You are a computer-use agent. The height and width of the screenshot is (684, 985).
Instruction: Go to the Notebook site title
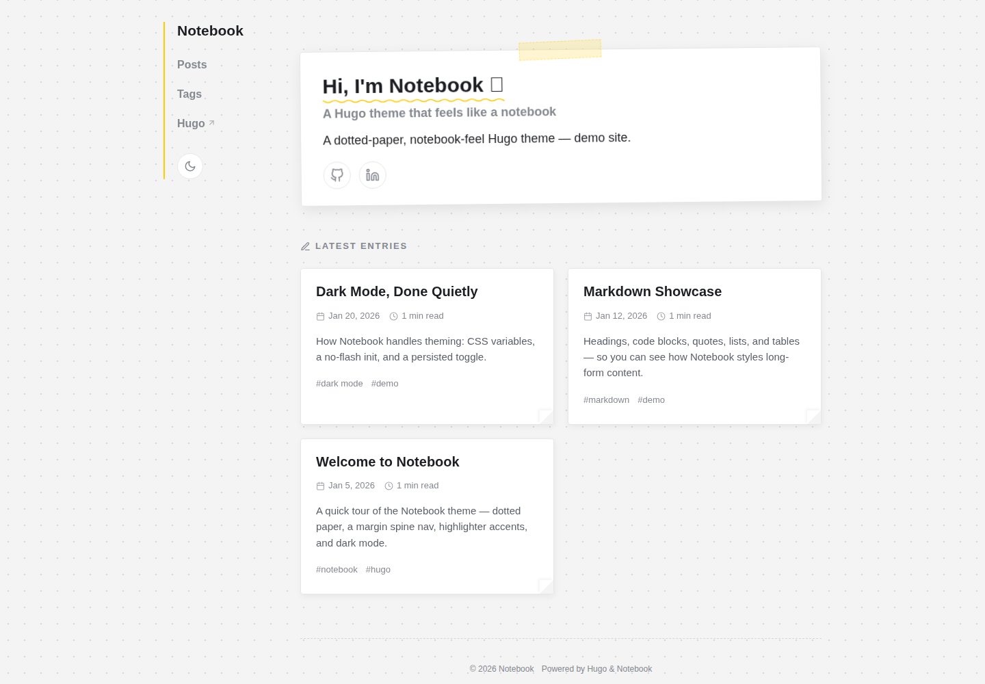click(210, 31)
